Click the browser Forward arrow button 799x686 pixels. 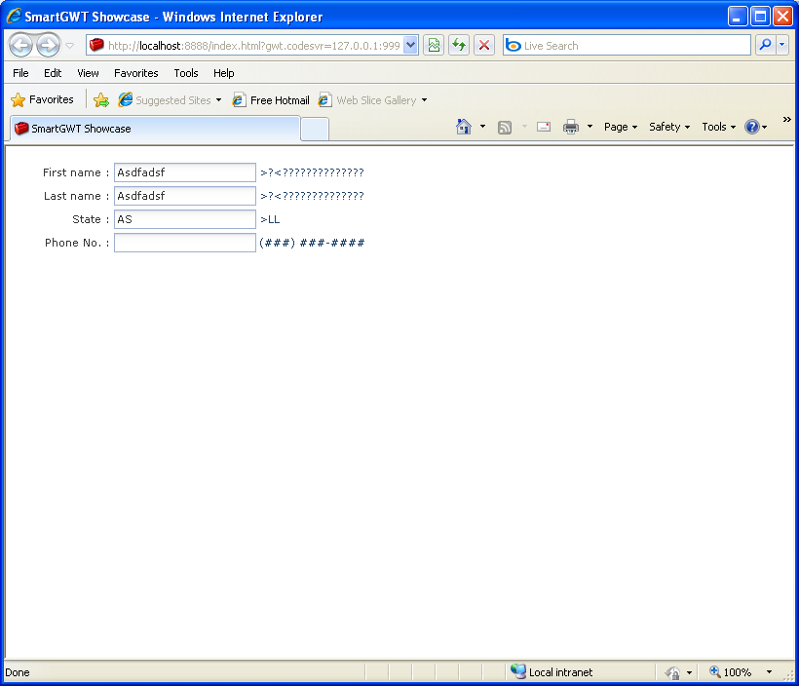pyautogui.click(x=49, y=46)
